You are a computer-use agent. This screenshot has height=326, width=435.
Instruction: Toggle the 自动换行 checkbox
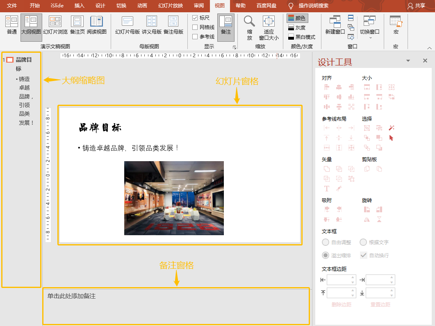tap(363, 255)
